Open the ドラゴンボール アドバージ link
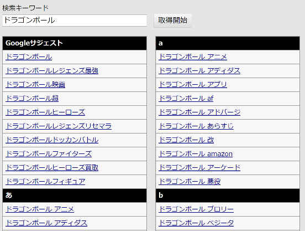The image size is (305, 231). (x=199, y=112)
